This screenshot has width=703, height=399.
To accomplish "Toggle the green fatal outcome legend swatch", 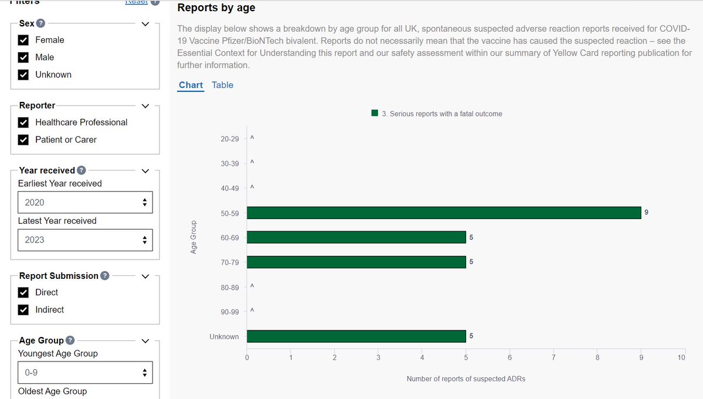I will [x=375, y=113].
